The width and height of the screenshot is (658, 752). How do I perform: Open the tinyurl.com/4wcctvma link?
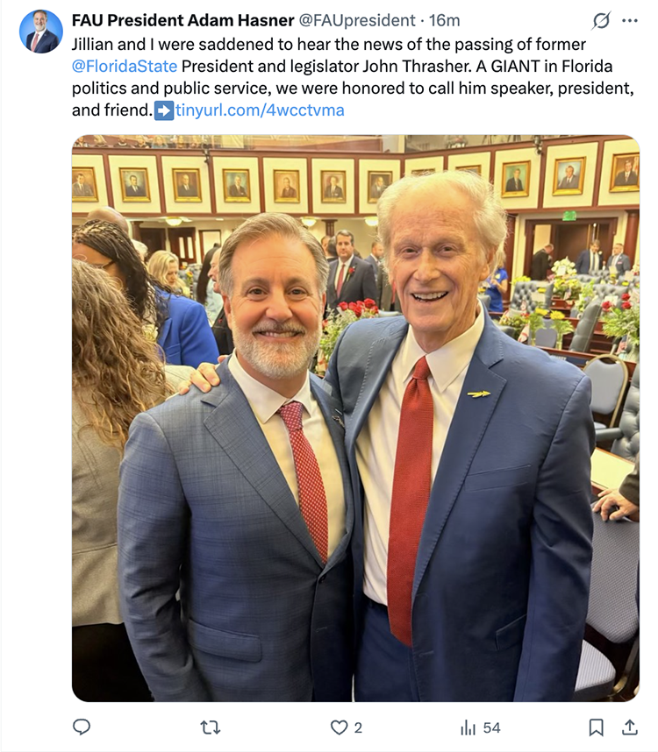click(260, 110)
